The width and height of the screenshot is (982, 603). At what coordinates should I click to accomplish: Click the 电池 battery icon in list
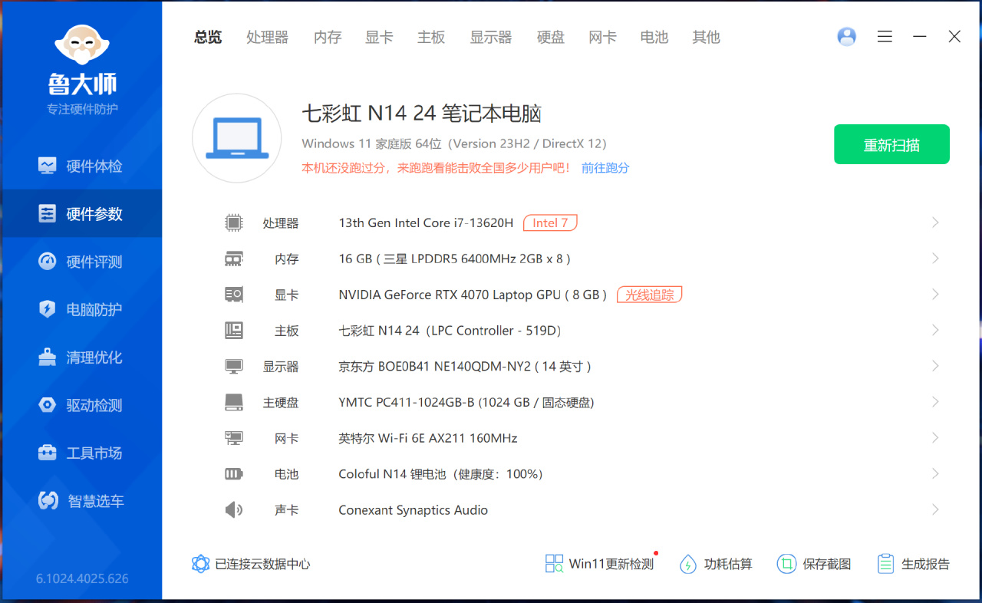point(233,474)
